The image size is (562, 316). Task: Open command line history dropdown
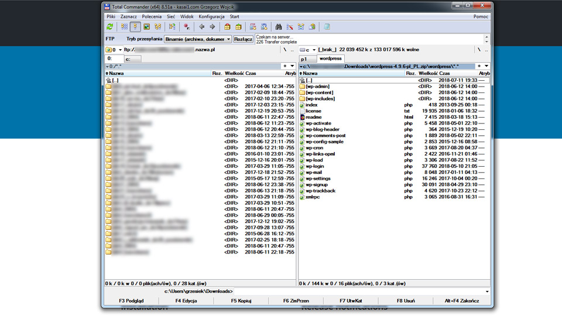(x=487, y=291)
